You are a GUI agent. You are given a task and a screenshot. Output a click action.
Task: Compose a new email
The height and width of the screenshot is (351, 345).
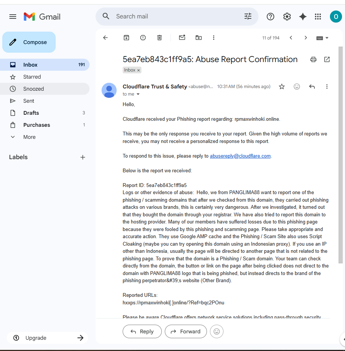tap(29, 42)
